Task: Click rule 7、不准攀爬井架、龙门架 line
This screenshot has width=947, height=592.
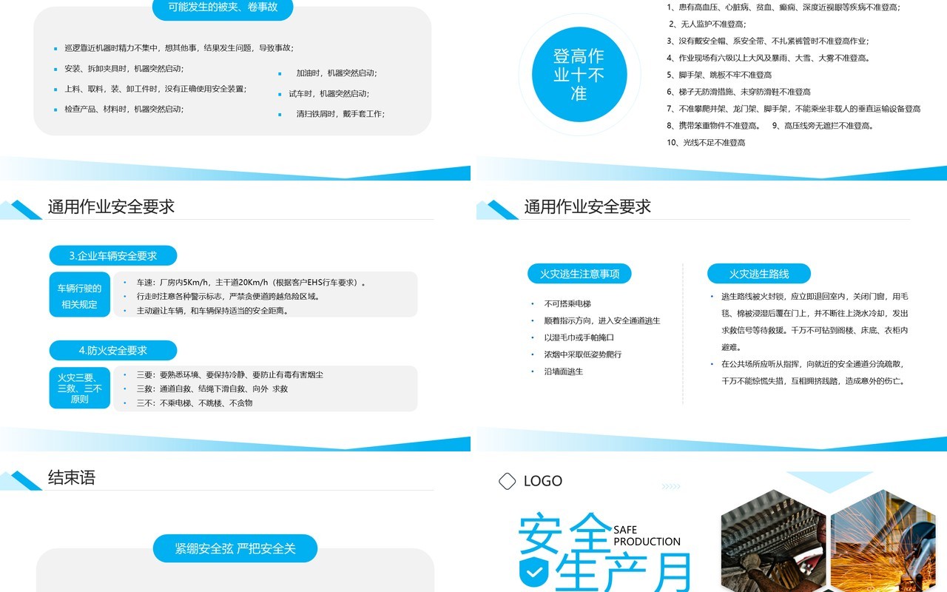Action: [x=793, y=109]
